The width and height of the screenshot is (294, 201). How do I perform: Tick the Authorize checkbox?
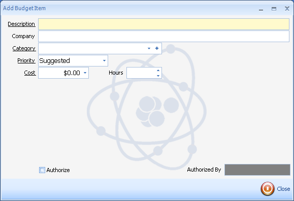tap(42, 170)
